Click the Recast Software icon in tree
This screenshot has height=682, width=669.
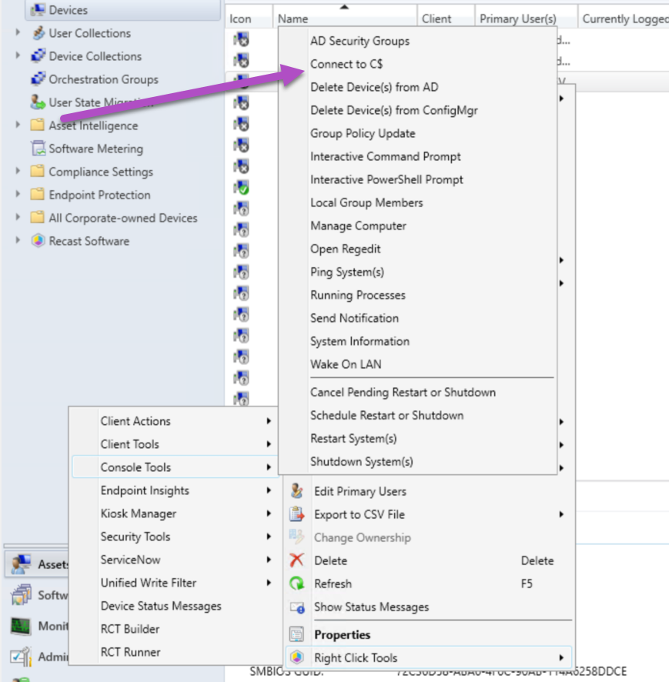pyautogui.click(x=38, y=241)
